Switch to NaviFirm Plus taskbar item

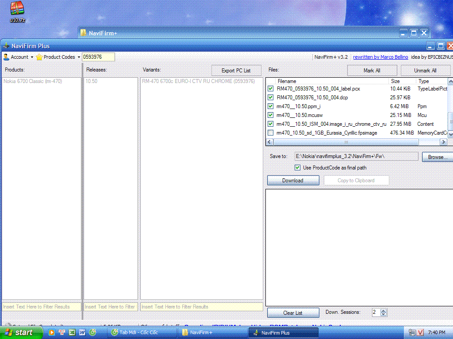point(283,332)
